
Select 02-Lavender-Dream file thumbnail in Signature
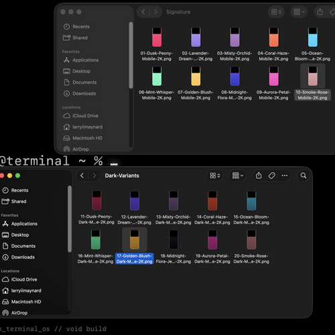196,37
